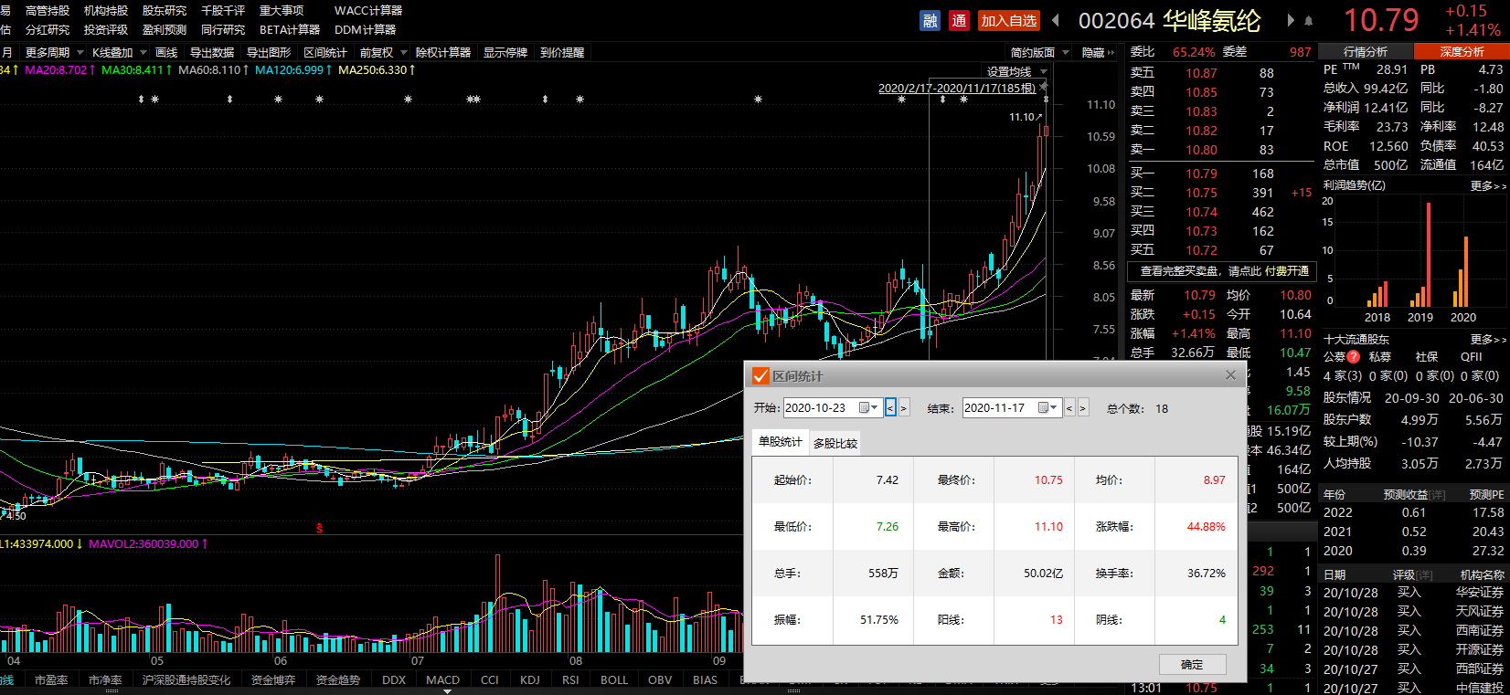
Task: Step the end date back one day
Action: tap(1069, 408)
